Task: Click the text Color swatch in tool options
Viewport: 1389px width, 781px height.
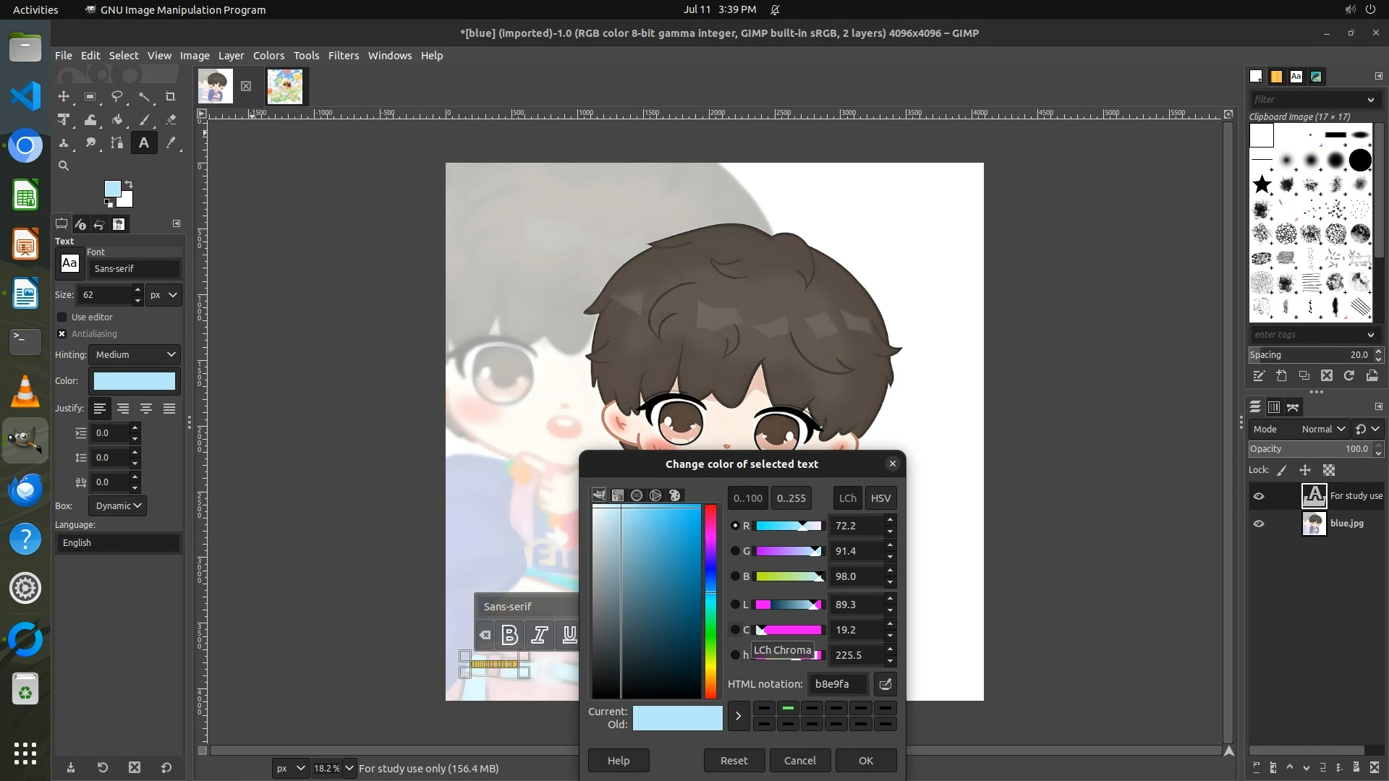Action: pyautogui.click(x=135, y=381)
